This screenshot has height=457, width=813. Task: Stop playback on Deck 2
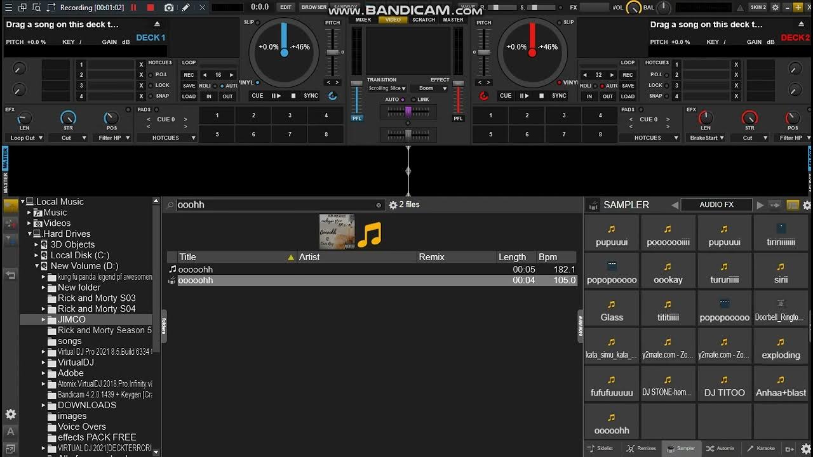click(x=541, y=96)
